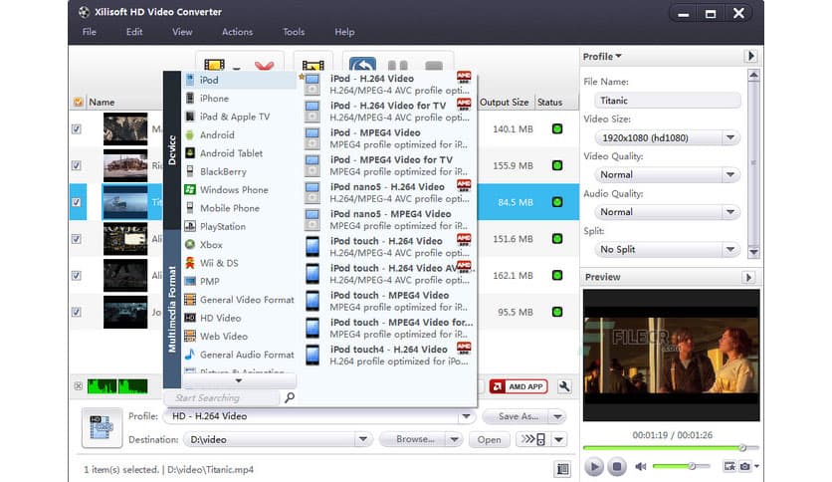
Task: Click the Start Searching field
Action: [x=222, y=397]
